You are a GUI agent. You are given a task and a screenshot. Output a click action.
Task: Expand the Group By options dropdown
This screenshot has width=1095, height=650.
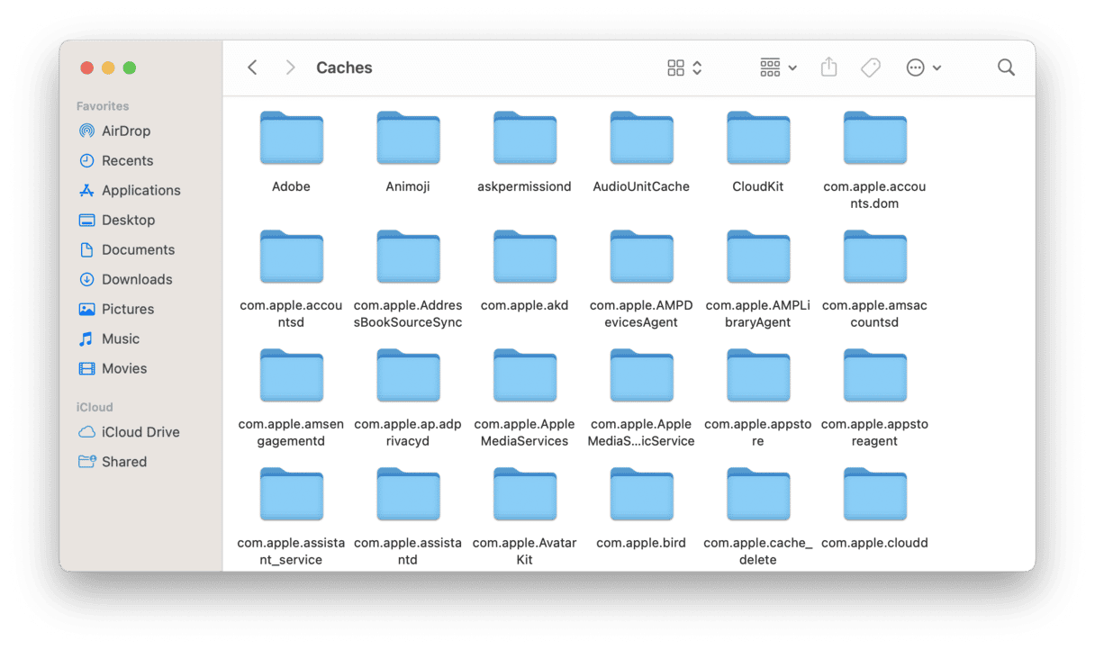pos(778,68)
